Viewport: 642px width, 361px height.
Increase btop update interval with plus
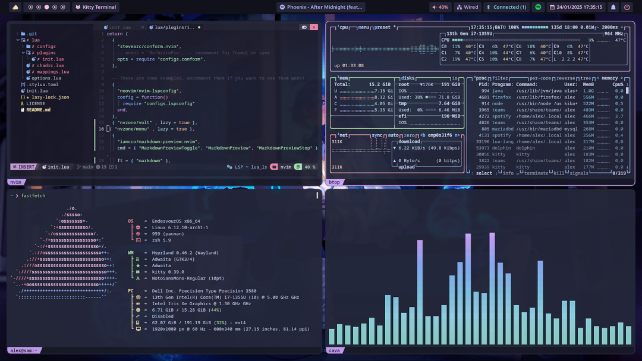622,27
